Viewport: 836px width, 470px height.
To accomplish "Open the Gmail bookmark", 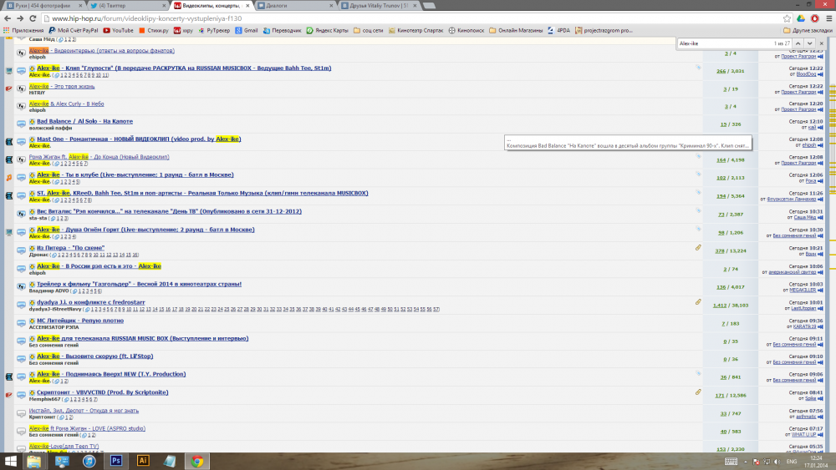I will [247, 30].
